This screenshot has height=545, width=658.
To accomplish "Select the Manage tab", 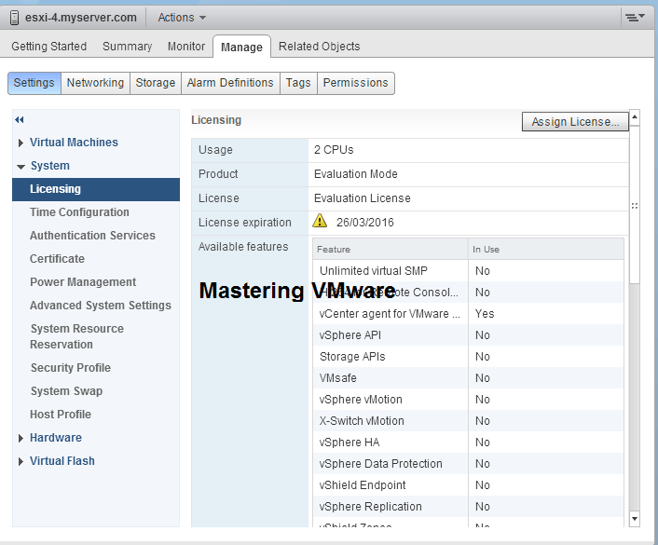I will click(241, 47).
